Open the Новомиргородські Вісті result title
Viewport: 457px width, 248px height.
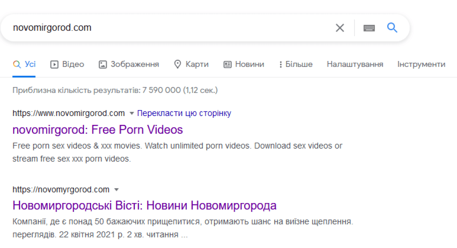144,206
